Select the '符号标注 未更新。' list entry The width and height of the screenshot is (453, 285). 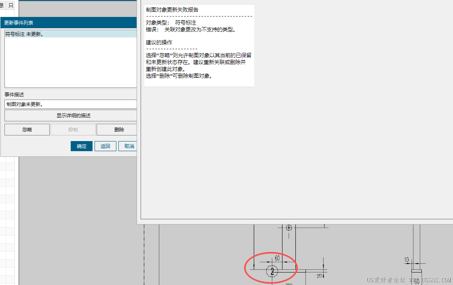click(70, 34)
